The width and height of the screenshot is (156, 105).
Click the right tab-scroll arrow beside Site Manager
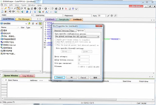40,19
